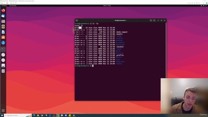Viewport: 208px width, 117px height.
Task: Show Applications grid in the dock
Action: [3, 110]
